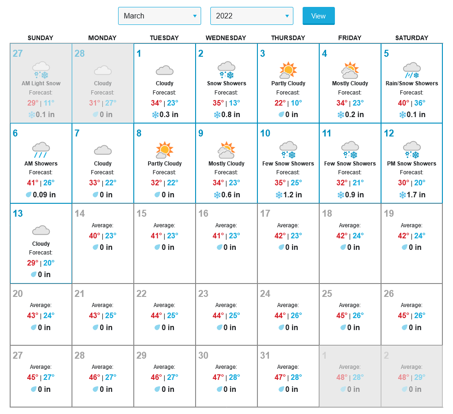453x414 pixels.
Task: Open the 2022 year dropdown
Action: coord(251,16)
